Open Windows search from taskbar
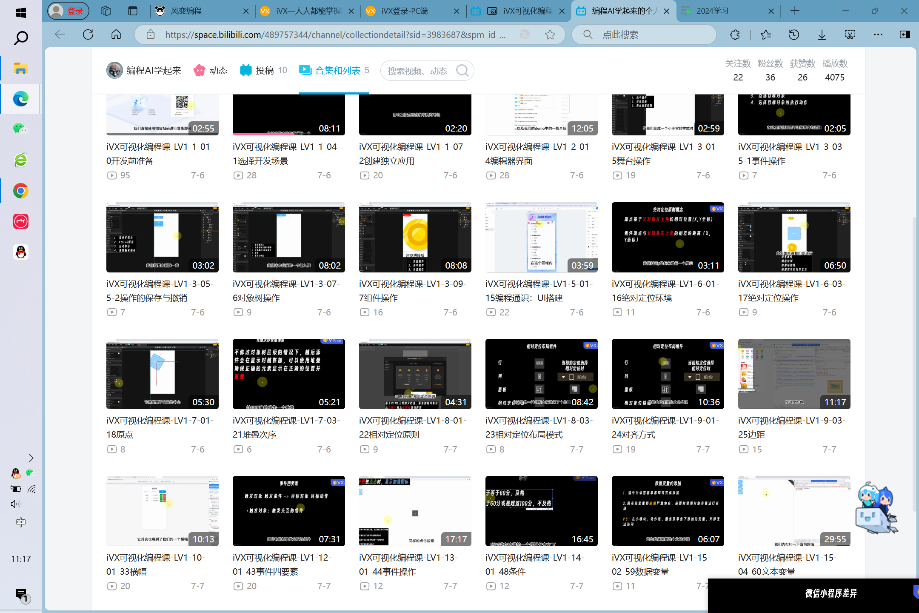Screen dimensions: 919x613 pos(21,38)
